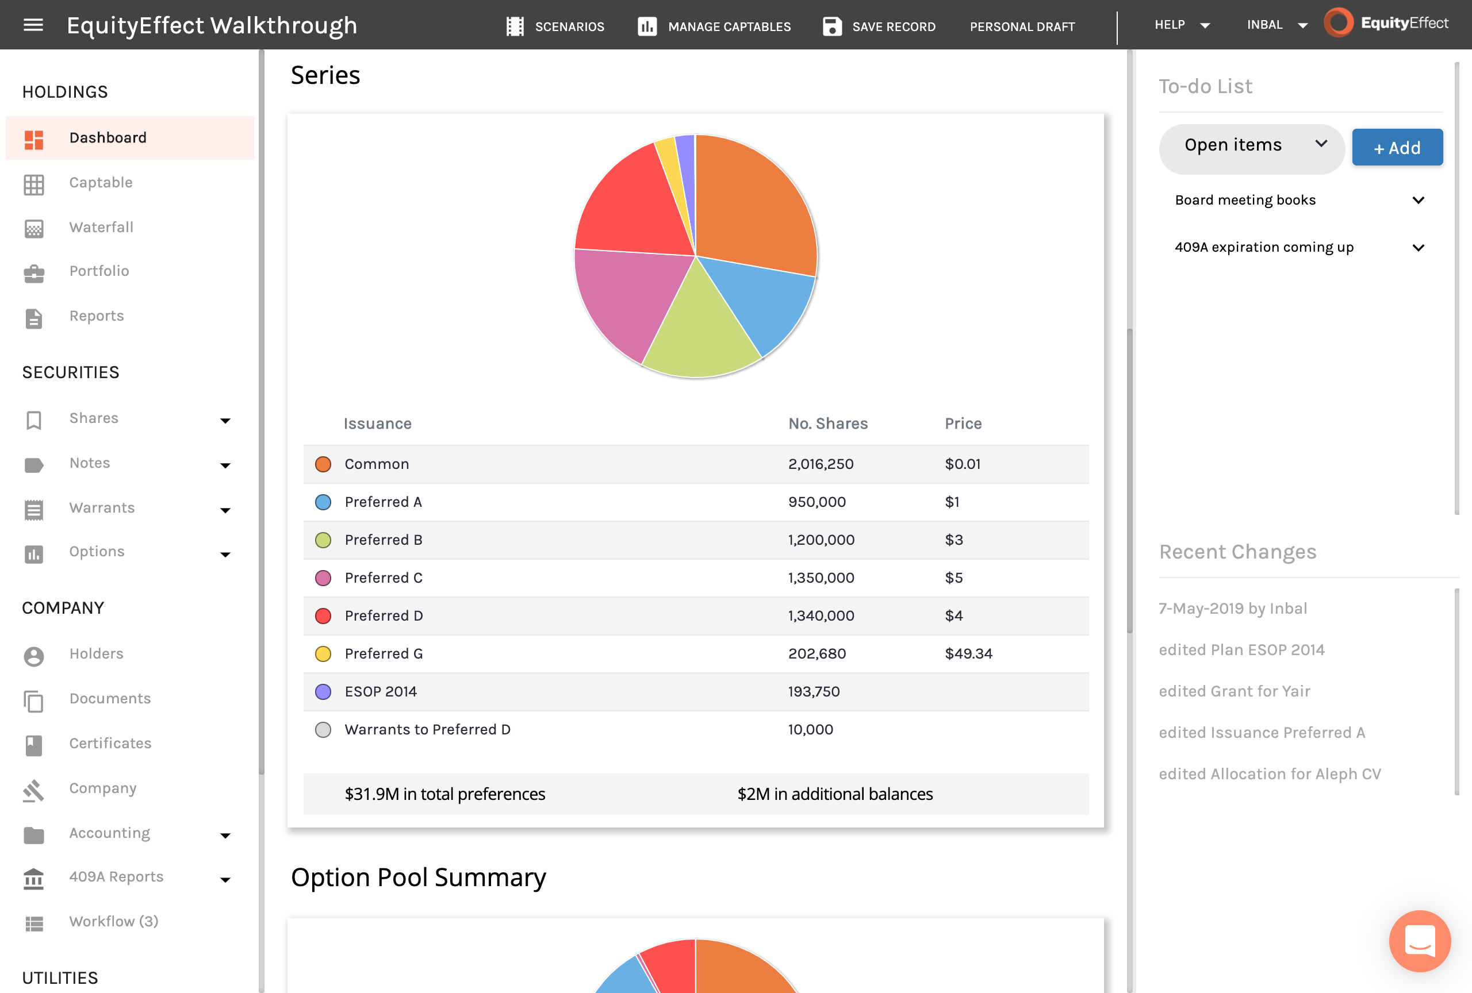
Task: Expand the Shares submenu arrow
Action: click(225, 420)
